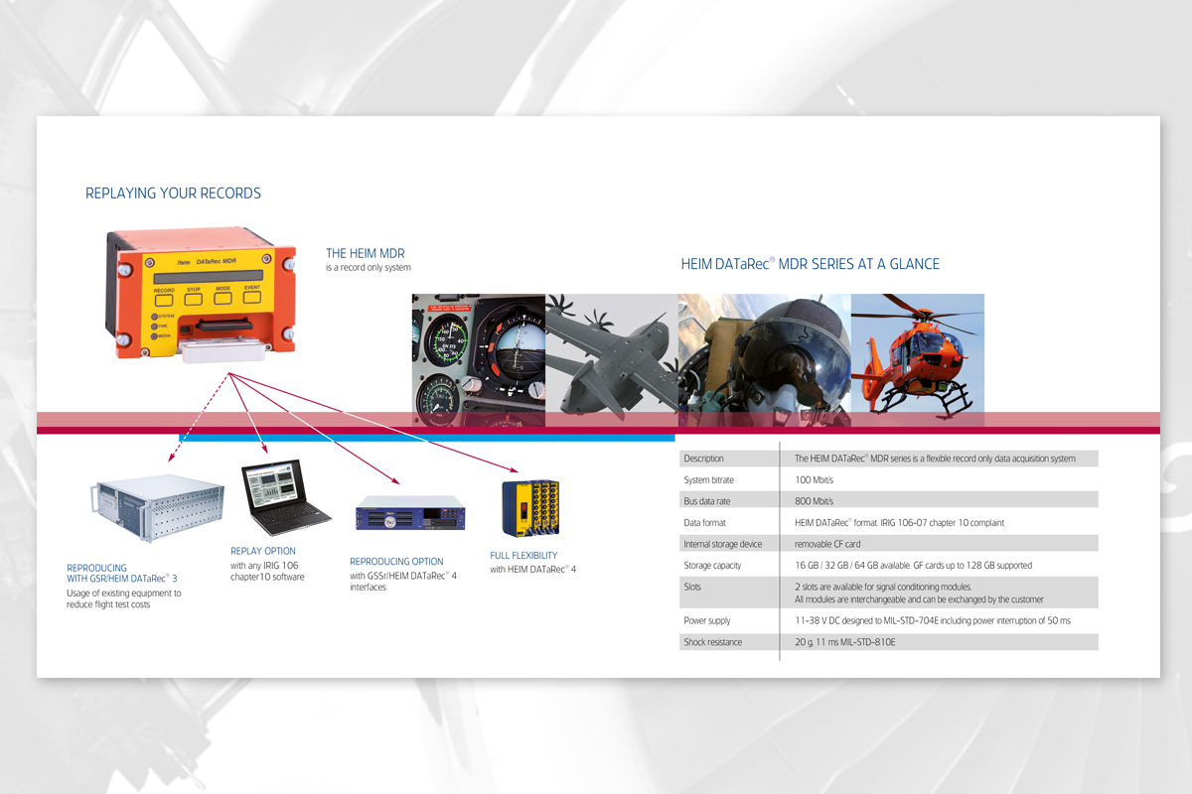Click the recorder's dark LCD display strip
This screenshot has width=1192, height=794.
210,277
